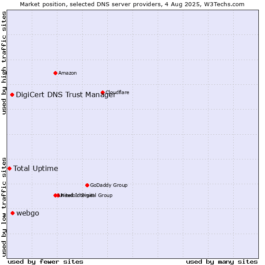This screenshot has height=265, width=265.
Task: Select the 'webgo' label
Action: [x=28, y=213]
